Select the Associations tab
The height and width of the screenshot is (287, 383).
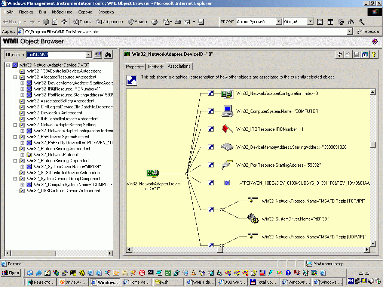click(179, 66)
